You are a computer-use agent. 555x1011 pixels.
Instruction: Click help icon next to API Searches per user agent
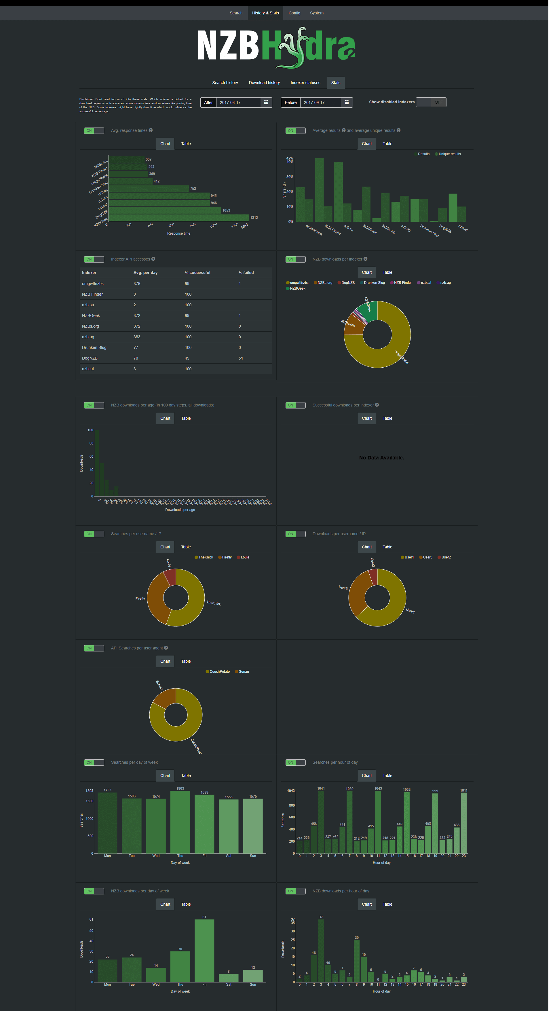[166, 648]
